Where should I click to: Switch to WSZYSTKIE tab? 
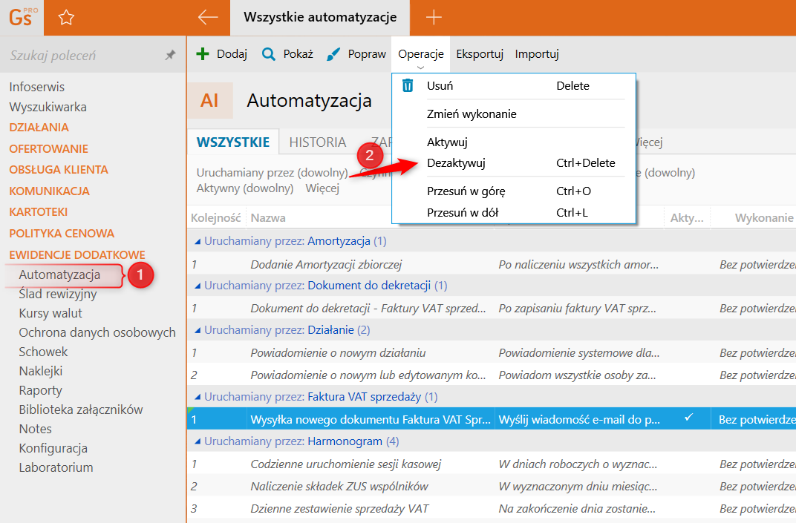point(233,142)
